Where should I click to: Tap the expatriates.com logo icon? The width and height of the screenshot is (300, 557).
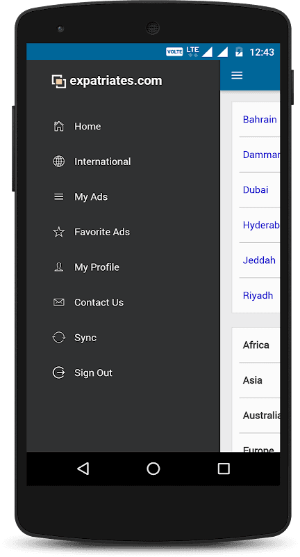click(x=59, y=81)
